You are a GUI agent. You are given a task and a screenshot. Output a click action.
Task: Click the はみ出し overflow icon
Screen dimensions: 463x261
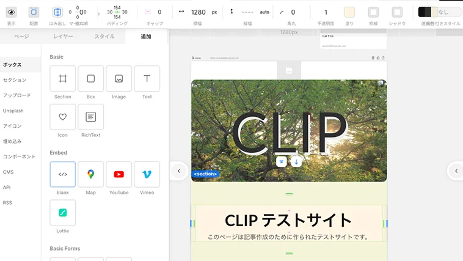[x=57, y=12]
